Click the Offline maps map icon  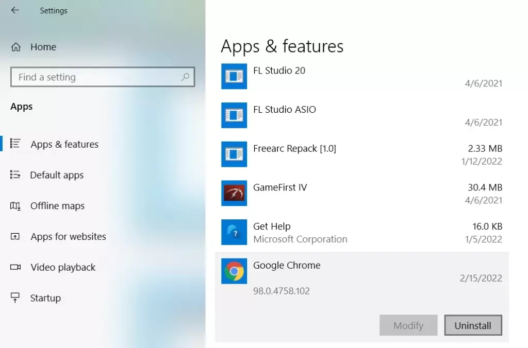click(15, 205)
